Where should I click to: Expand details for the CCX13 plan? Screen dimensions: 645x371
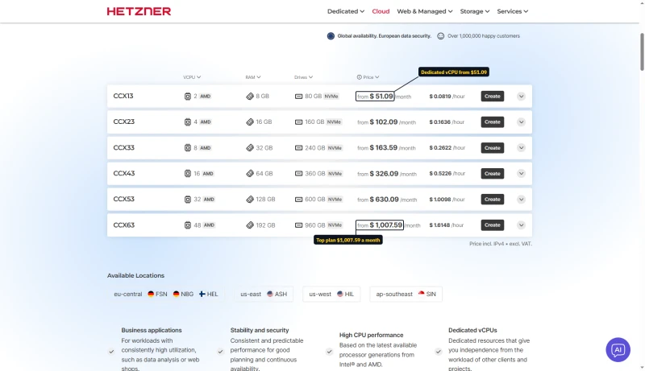(521, 97)
